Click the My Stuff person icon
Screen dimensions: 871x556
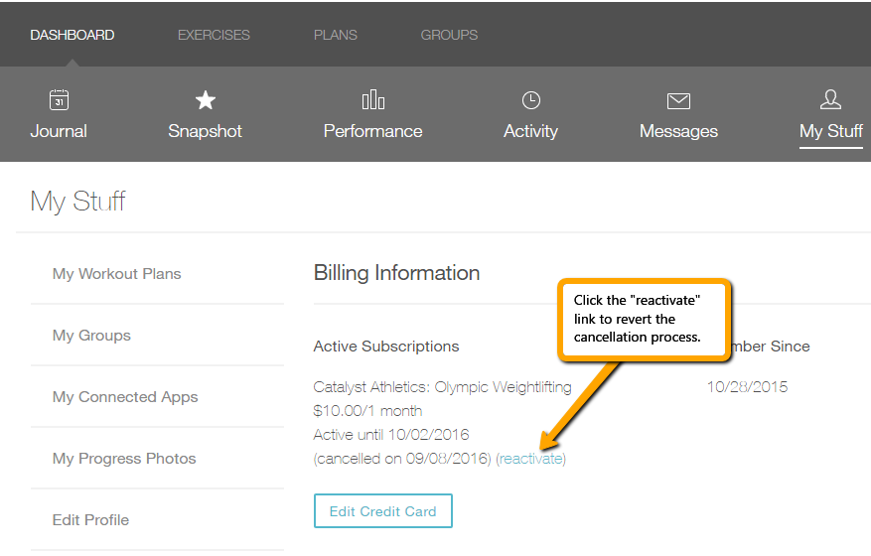click(x=830, y=99)
